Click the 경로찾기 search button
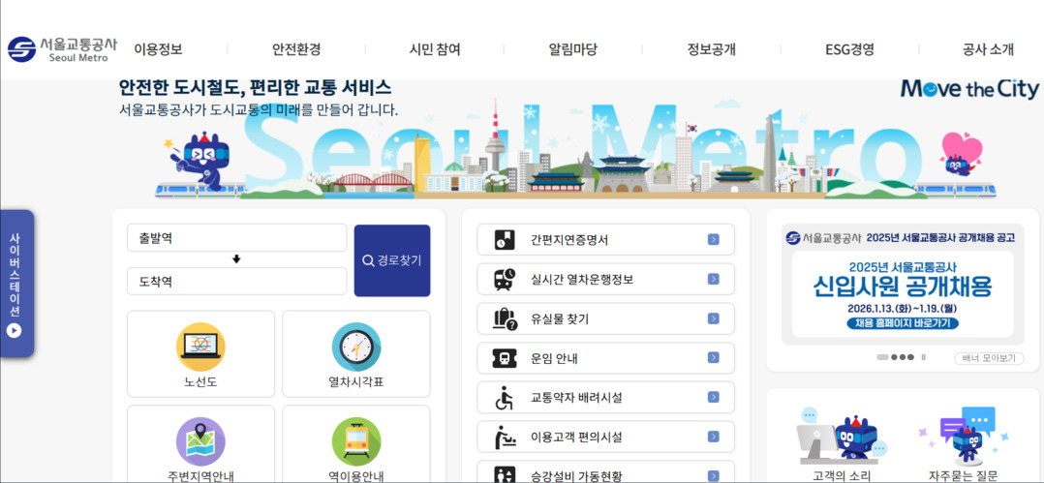 pyautogui.click(x=392, y=260)
